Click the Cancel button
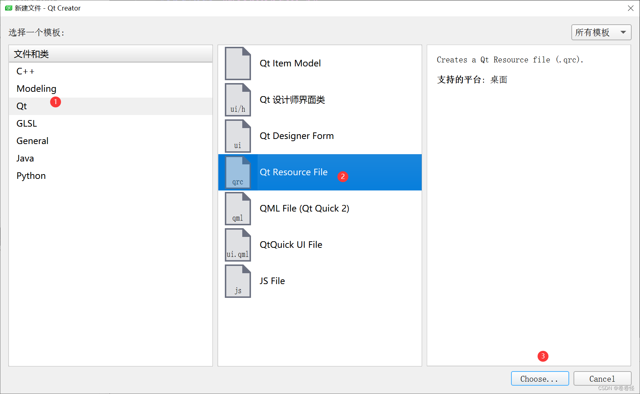Viewport: 640px width, 394px height. [602, 378]
